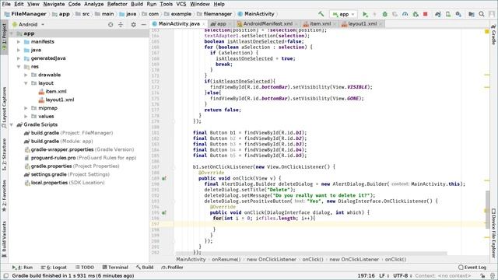Open the Run tool window
The image size is (498, 280).
23,268
